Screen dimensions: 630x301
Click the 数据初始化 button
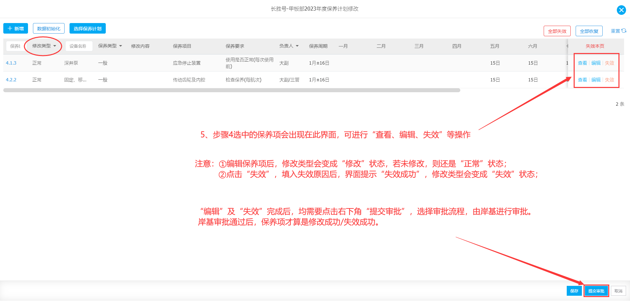(x=49, y=29)
